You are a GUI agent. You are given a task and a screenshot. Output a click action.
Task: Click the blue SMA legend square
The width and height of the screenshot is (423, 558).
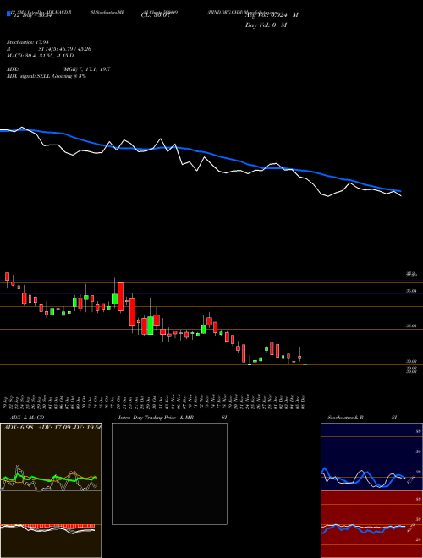8,14
